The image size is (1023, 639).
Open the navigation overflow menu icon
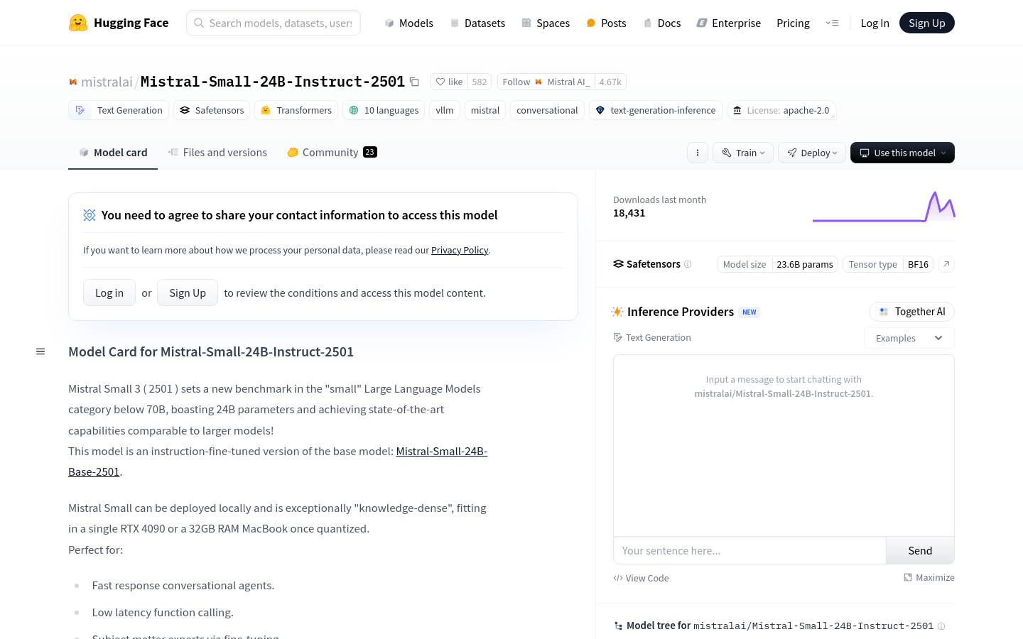tap(832, 23)
